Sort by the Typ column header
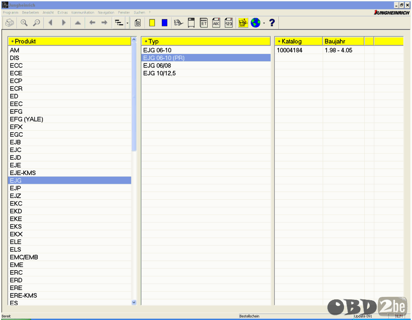Viewport: 412px width, 320px height. (x=206, y=41)
